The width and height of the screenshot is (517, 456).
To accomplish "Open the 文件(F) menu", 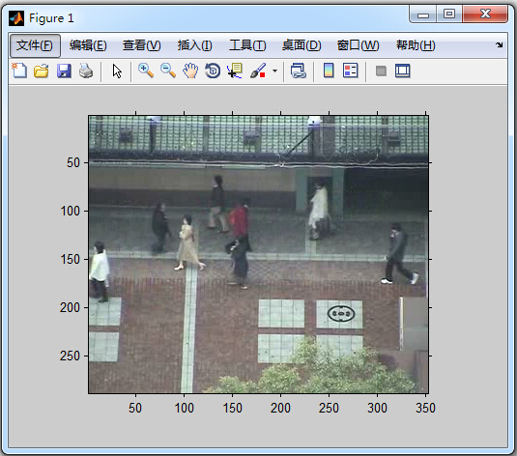I will pyautogui.click(x=35, y=45).
